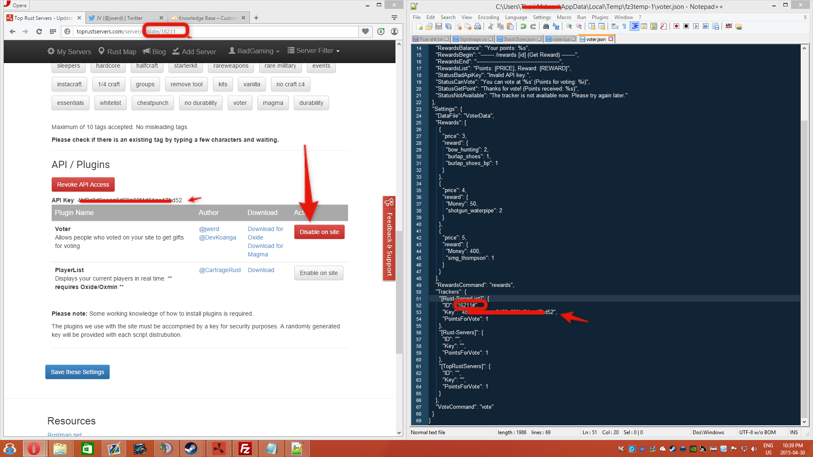
Task: Click Disable on site button for Voter
Action: [x=319, y=232]
